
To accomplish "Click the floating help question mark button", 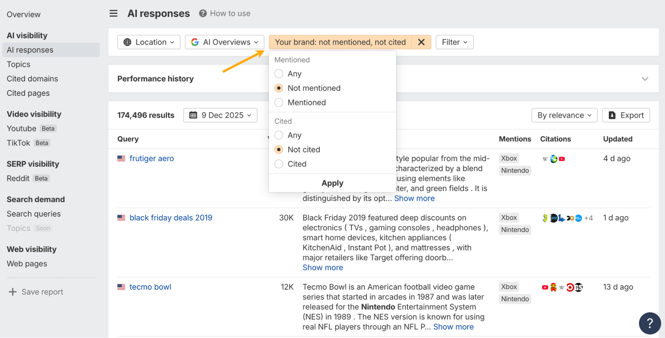I will tap(649, 323).
